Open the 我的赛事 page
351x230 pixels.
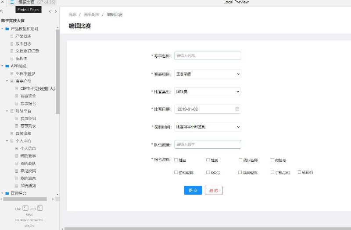28,156
